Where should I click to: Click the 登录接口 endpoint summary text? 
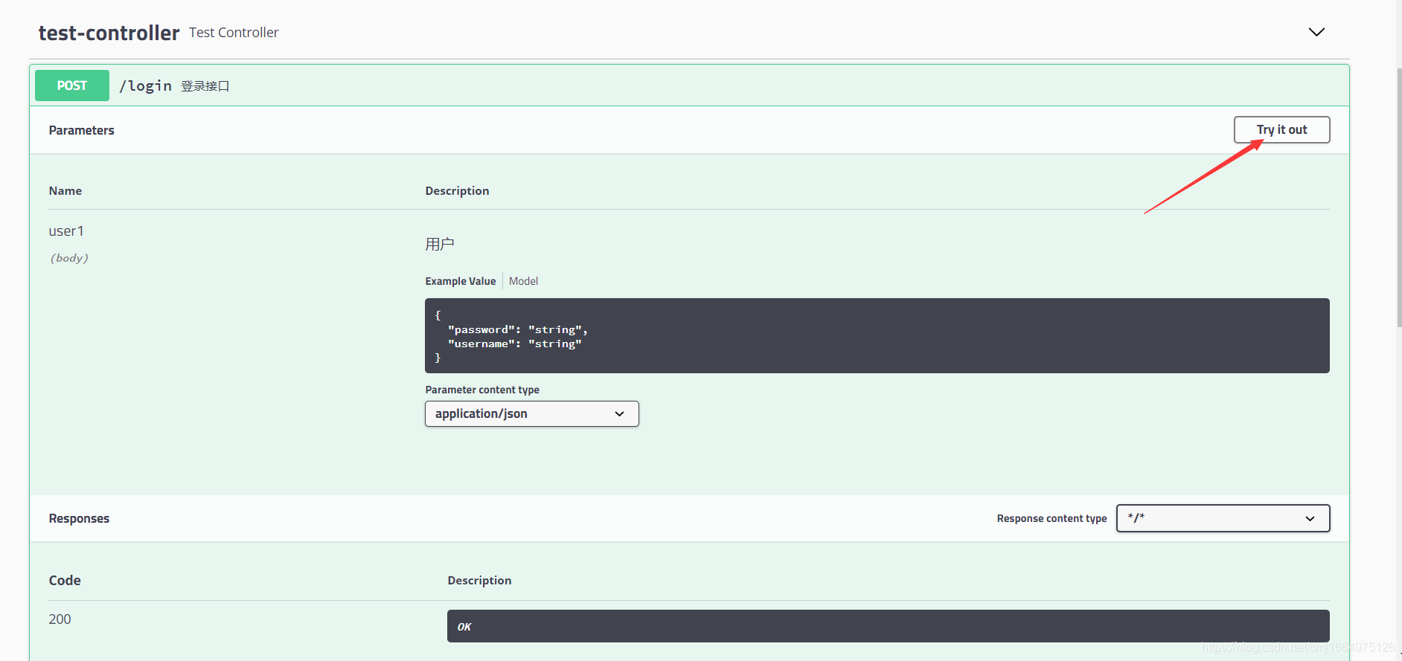[205, 86]
